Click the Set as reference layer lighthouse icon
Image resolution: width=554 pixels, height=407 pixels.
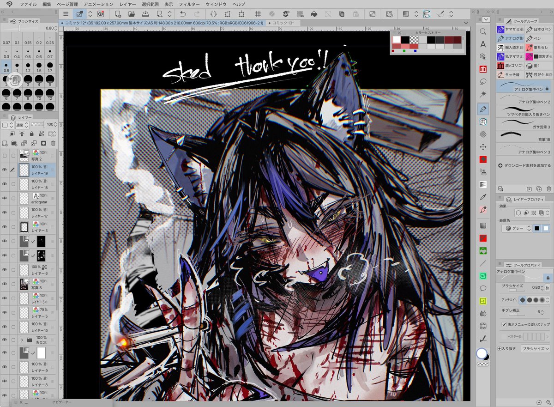point(22,134)
